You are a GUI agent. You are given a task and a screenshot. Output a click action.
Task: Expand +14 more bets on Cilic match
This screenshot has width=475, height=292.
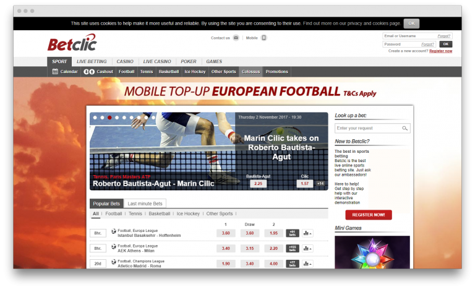[320, 184]
